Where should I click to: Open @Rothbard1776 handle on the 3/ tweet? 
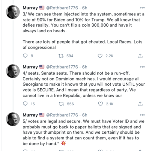(62, 8)
